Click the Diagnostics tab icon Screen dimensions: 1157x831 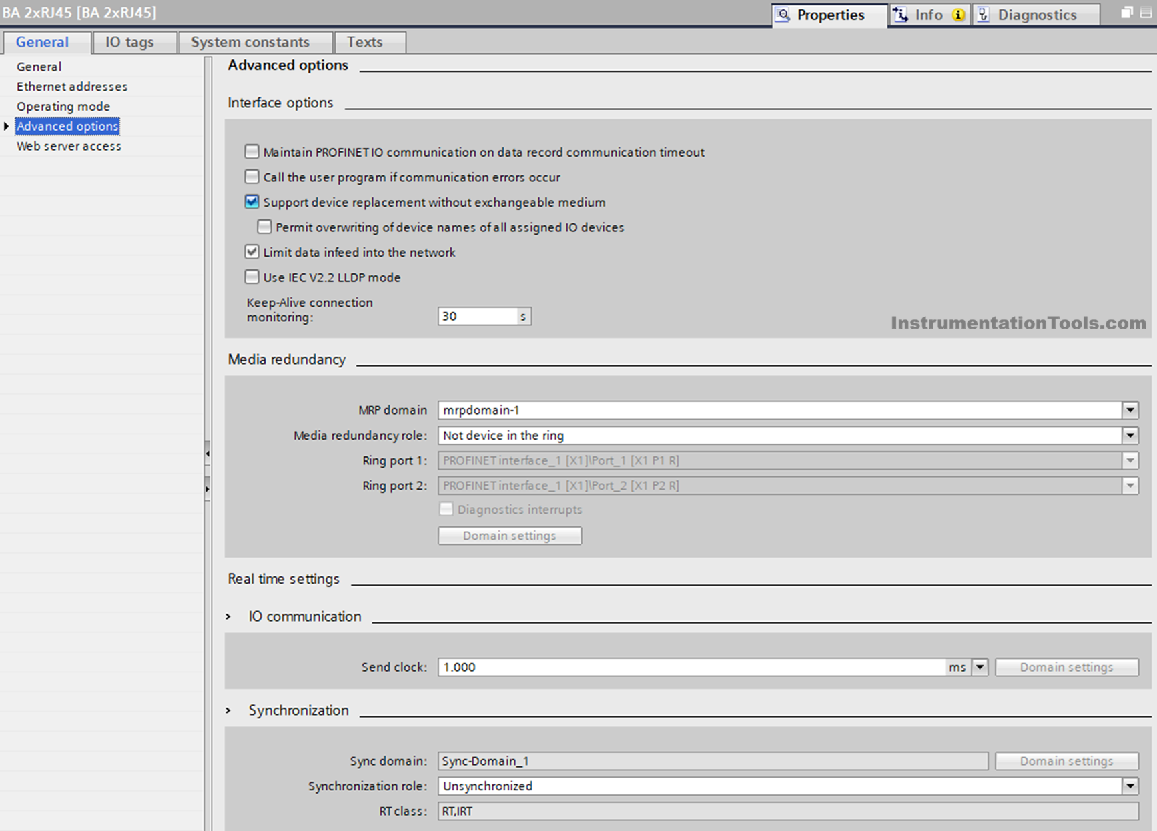point(984,15)
